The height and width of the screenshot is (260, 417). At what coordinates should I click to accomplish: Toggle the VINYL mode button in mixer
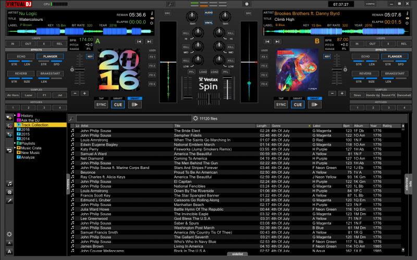tap(208, 23)
